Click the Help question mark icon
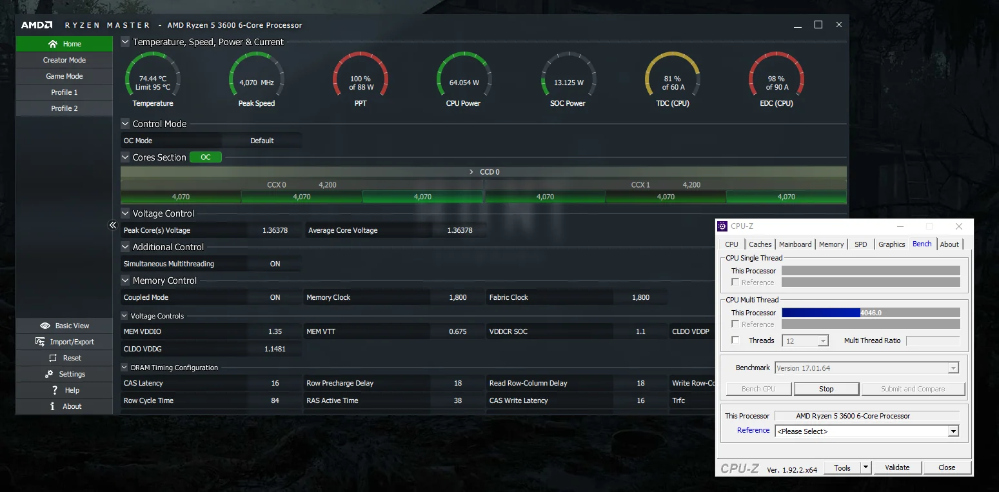Image resolution: width=999 pixels, height=492 pixels. click(55, 390)
